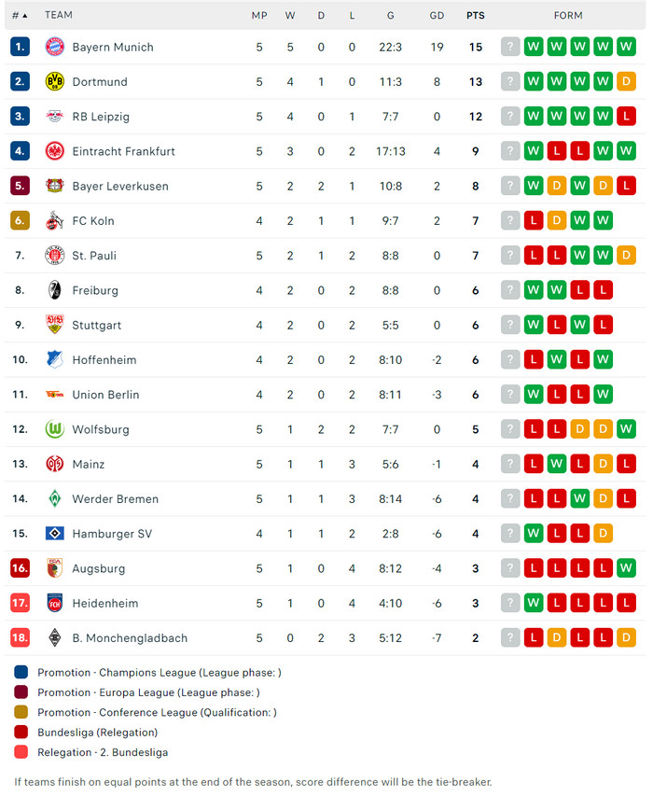
Task: Sort standings by PTS column header
Action: 476,16
